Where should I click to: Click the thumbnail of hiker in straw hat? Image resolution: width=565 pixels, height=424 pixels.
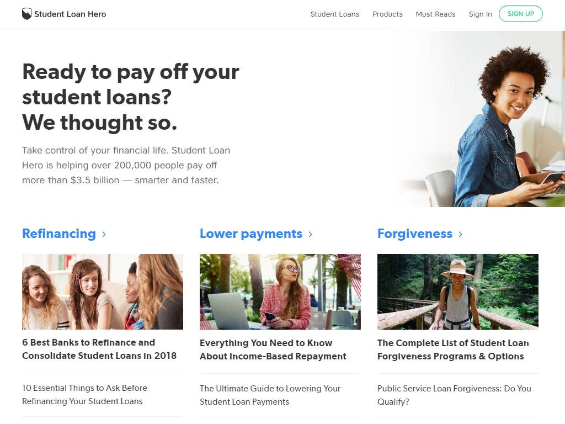[458, 291]
